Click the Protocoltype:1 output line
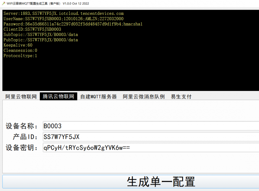The width and height of the screenshot is (259, 191). (20, 56)
